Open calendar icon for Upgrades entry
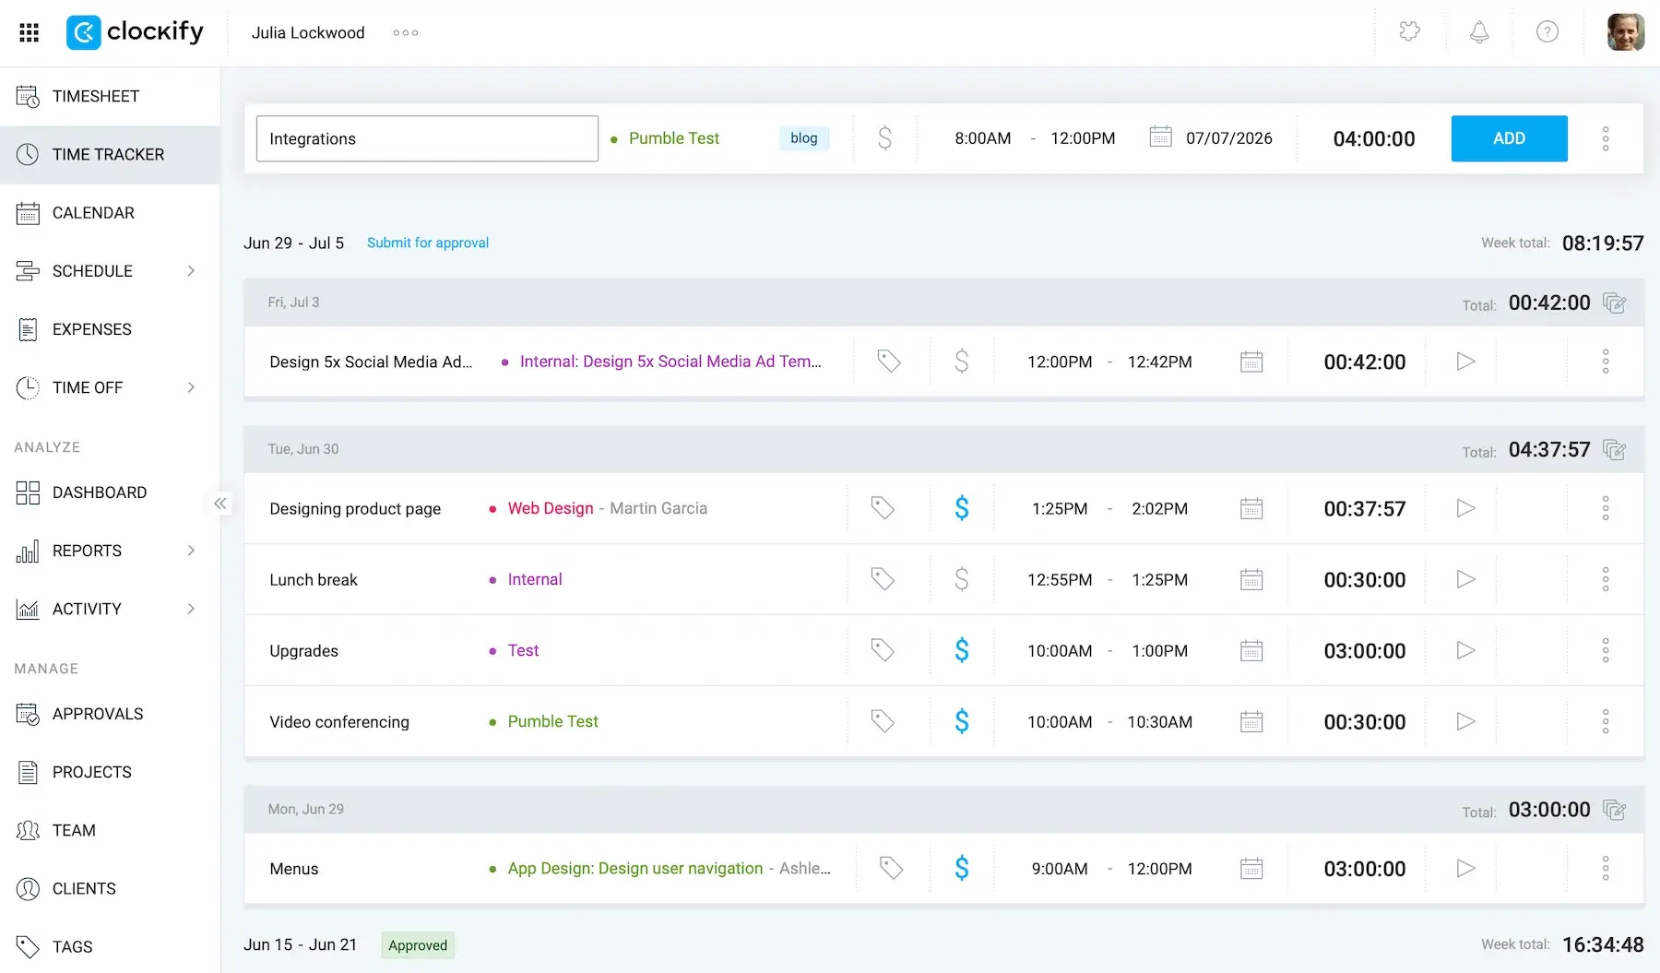The width and height of the screenshot is (1660, 973). coord(1251,651)
